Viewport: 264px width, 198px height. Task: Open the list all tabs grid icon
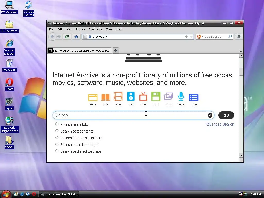click(241, 51)
